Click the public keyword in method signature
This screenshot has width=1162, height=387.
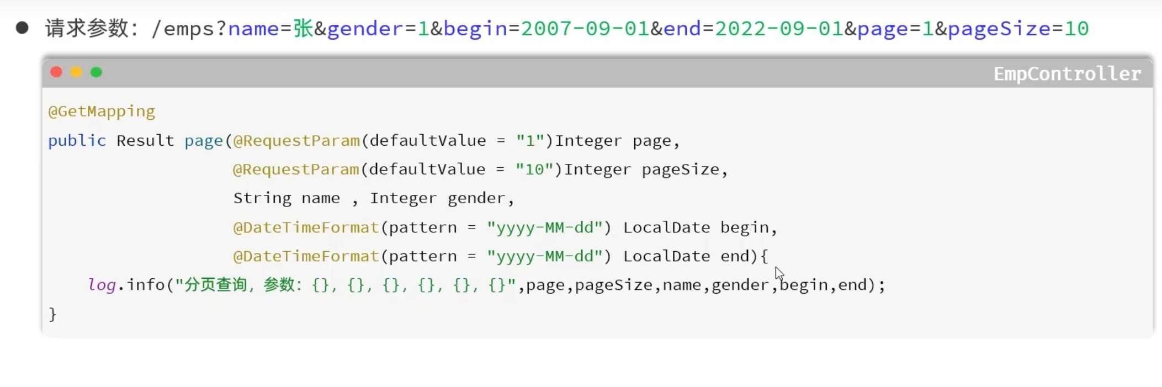coord(77,141)
